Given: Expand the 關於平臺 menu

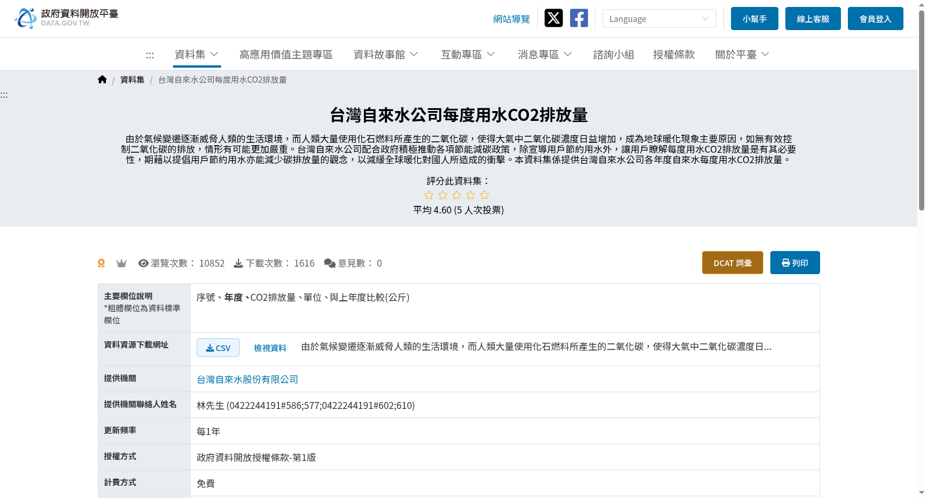Looking at the screenshot, I should click(742, 54).
